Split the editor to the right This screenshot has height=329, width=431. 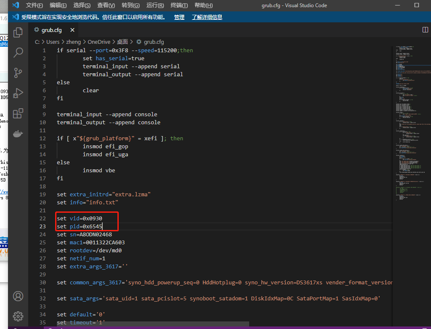425,30
